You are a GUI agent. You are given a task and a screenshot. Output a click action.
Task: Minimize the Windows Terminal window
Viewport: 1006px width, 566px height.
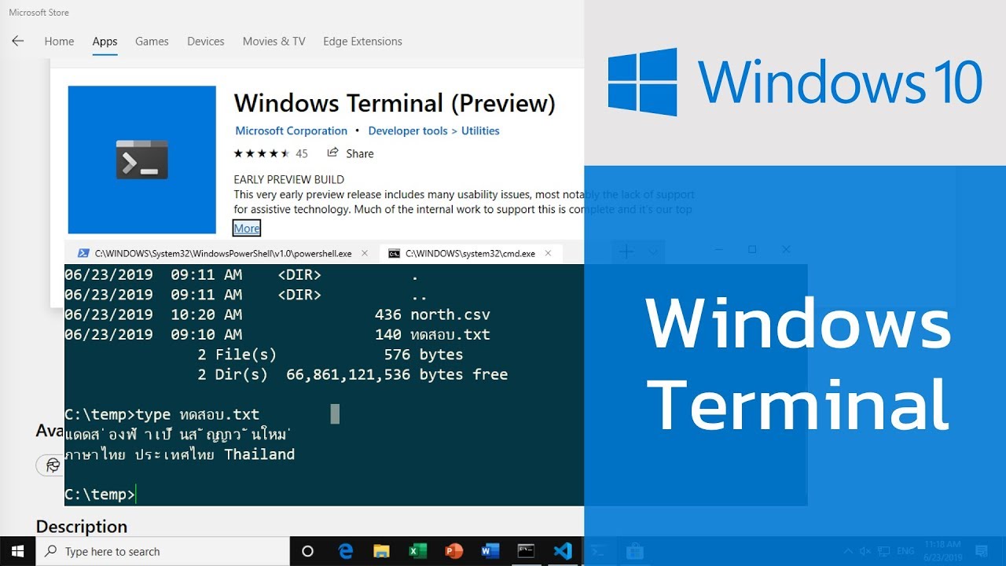(718, 249)
